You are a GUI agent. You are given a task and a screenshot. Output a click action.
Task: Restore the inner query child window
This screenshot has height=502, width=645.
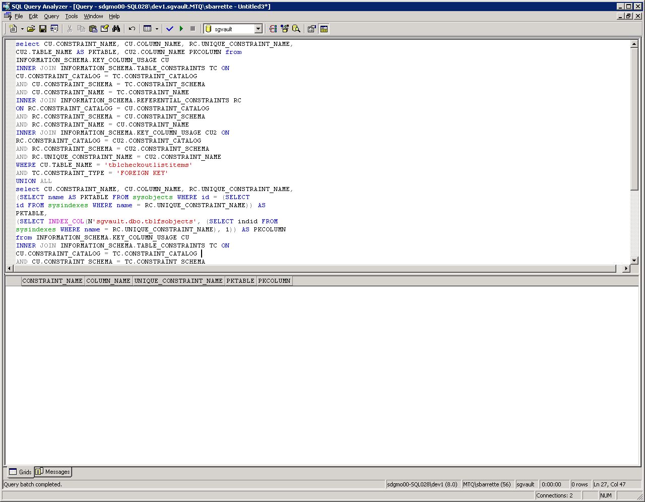click(629, 16)
